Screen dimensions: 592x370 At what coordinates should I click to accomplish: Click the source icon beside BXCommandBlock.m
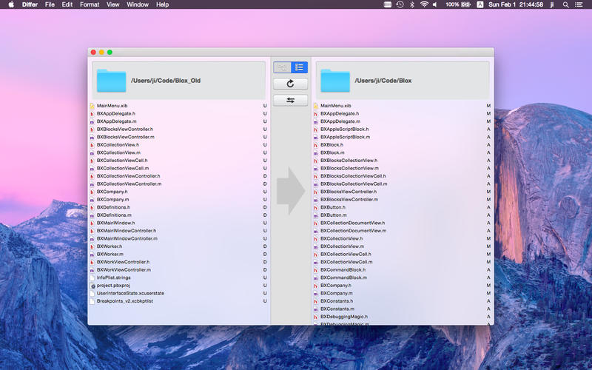(x=316, y=278)
